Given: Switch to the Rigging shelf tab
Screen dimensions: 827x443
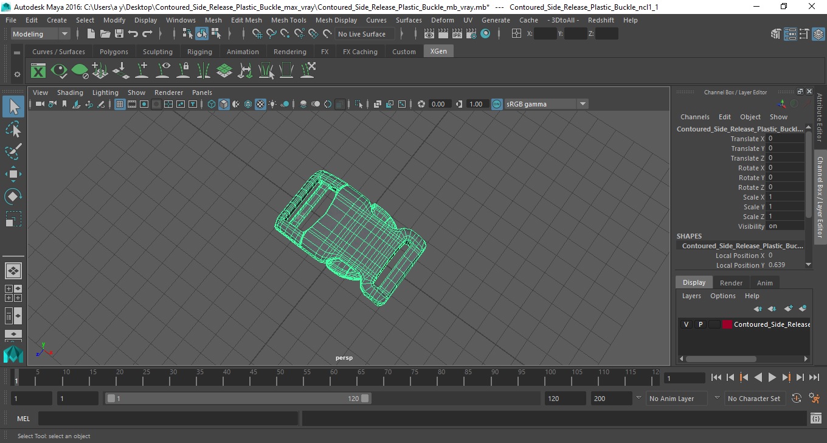Looking at the screenshot, I should click(199, 52).
